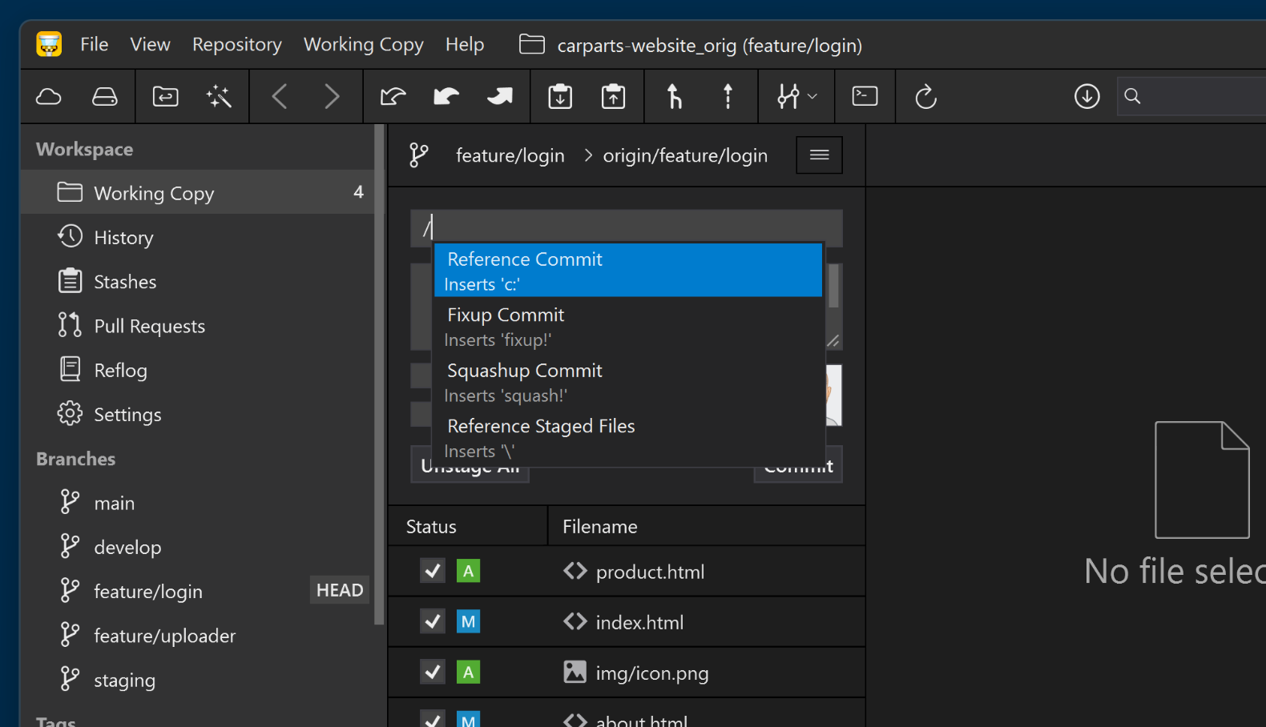Open the Working Copy menu

(363, 45)
